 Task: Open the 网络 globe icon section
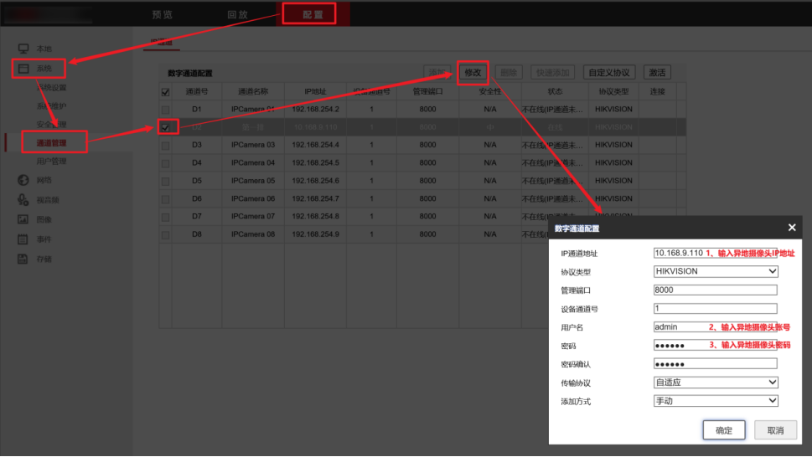23,180
